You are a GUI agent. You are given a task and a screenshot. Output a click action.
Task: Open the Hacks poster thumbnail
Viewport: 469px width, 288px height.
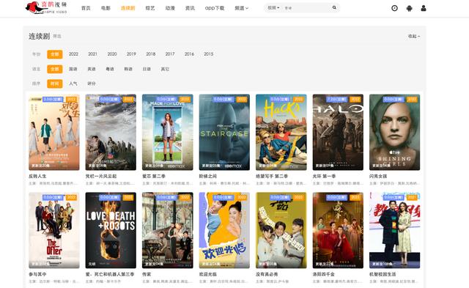pyautogui.click(x=281, y=132)
